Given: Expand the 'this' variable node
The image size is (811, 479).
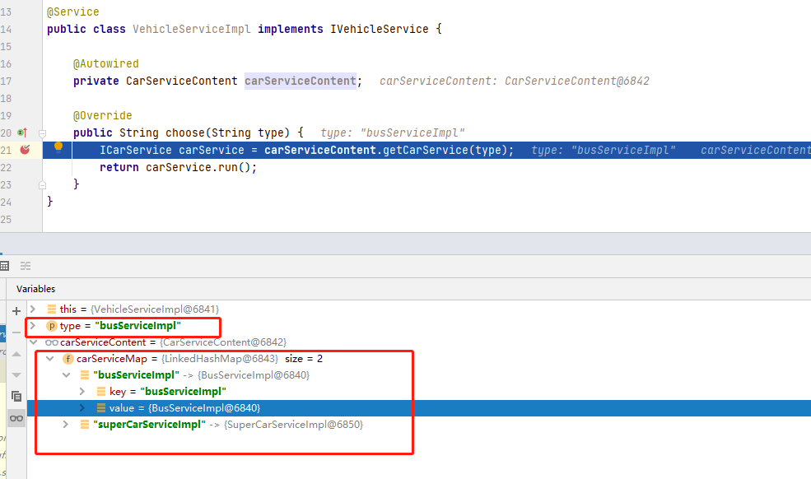Looking at the screenshot, I should click(34, 309).
